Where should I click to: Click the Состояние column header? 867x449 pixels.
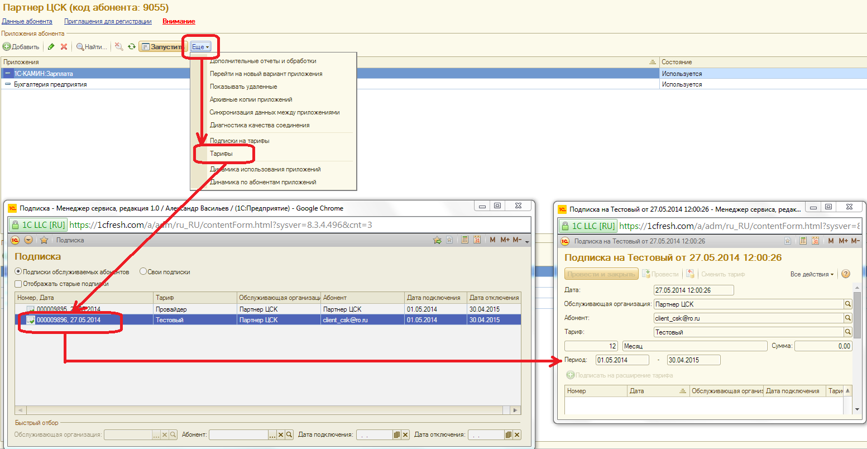pos(763,62)
